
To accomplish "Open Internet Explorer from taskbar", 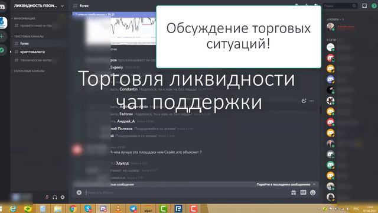I will pyautogui.click(x=12, y=209).
